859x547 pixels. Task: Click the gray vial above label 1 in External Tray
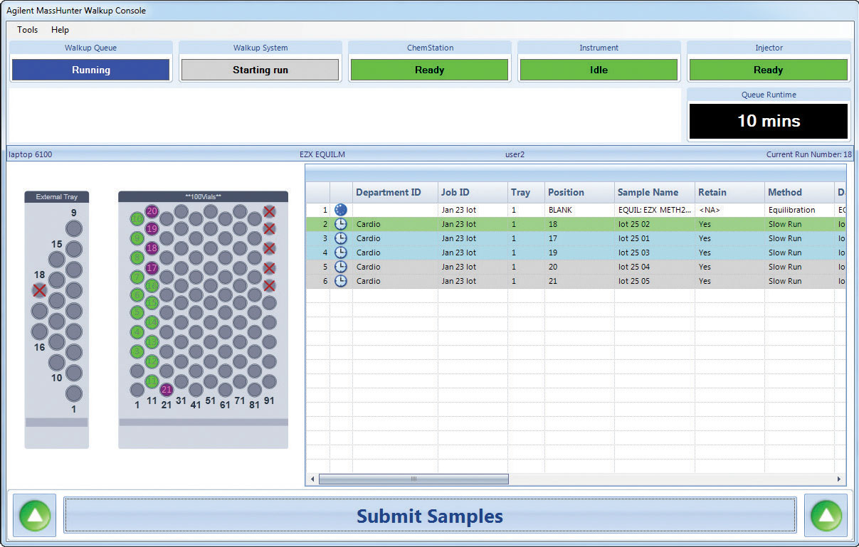tap(73, 393)
